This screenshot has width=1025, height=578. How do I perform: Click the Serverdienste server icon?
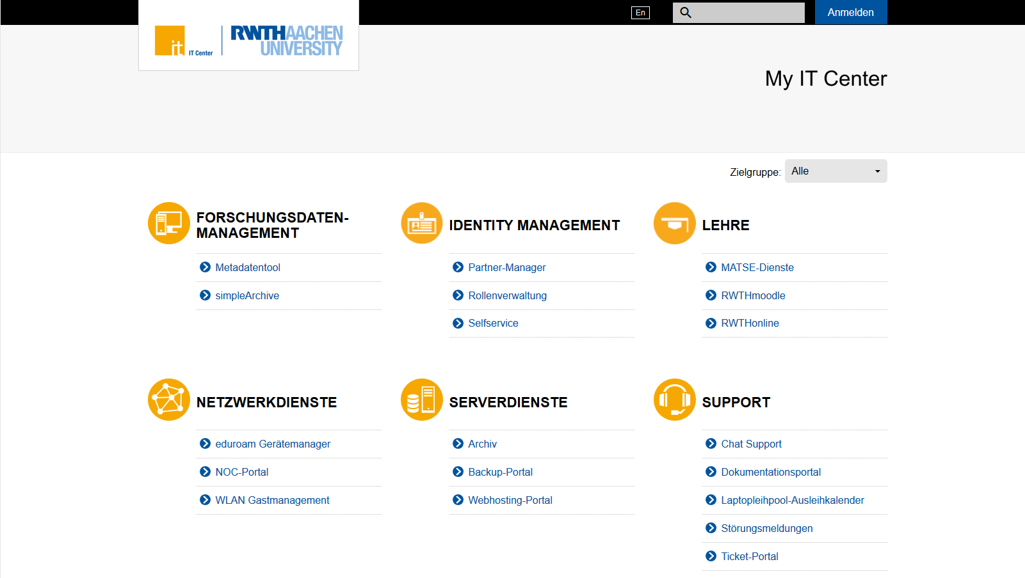(421, 400)
